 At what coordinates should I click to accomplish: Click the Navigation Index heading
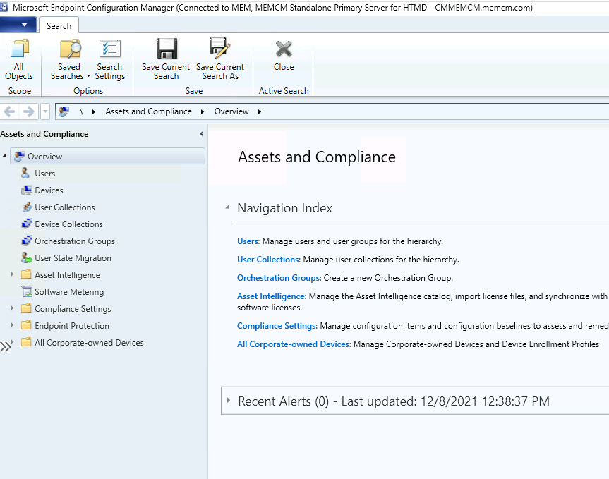pos(284,208)
